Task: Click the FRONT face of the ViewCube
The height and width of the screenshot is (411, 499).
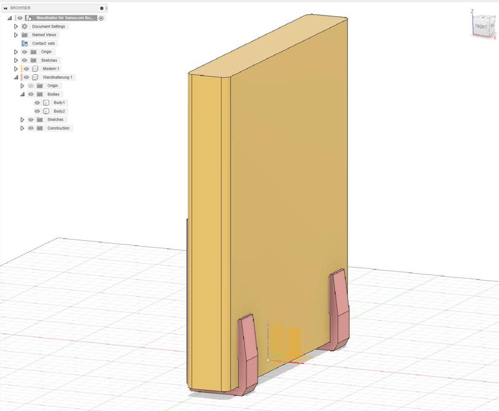Action: (x=481, y=26)
